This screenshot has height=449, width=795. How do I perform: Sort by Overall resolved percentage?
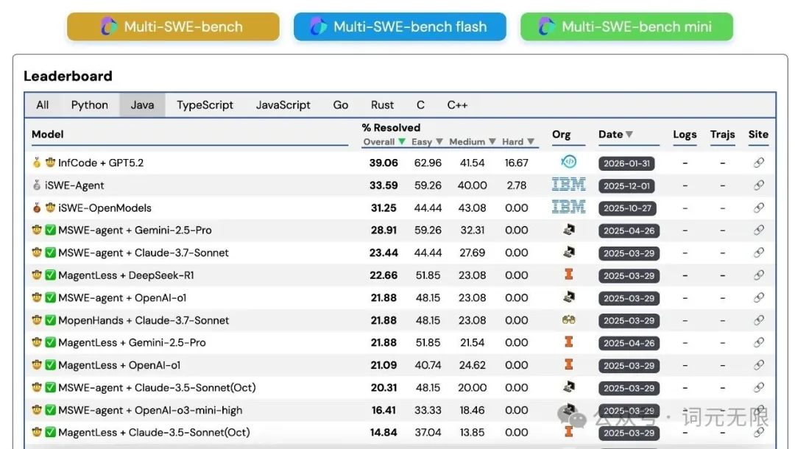point(384,142)
